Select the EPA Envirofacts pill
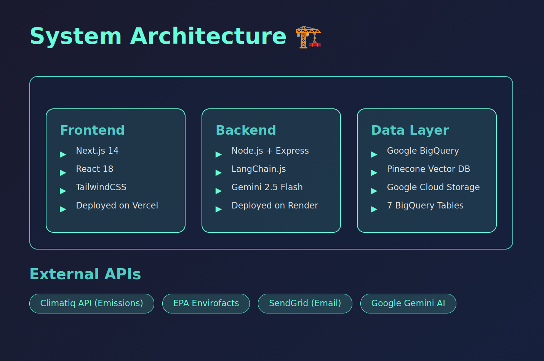This screenshot has width=544, height=361. (x=206, y=304)
